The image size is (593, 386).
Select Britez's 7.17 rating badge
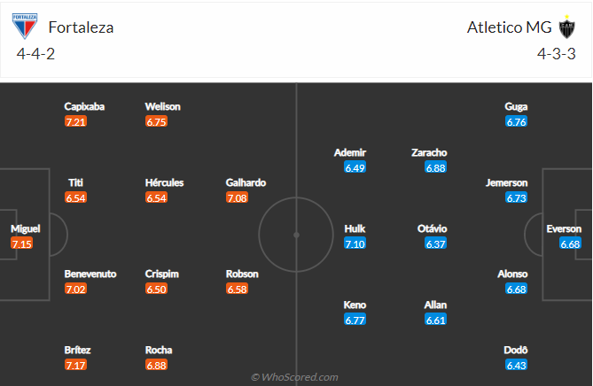click(x=75, y=366)
